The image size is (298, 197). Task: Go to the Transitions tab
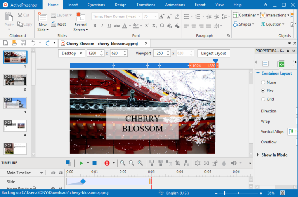coord(146,5)
